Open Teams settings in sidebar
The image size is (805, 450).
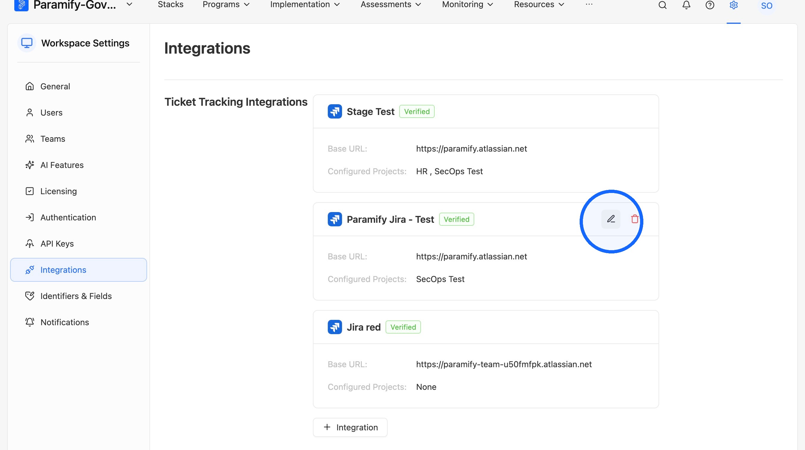(78, 139)
